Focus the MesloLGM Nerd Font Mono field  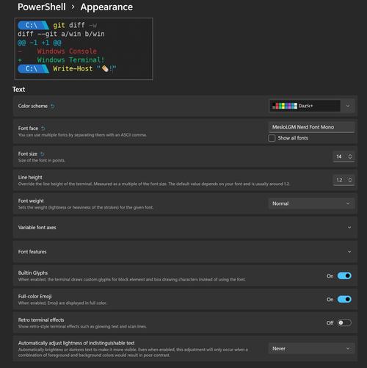tap(312, 127)
